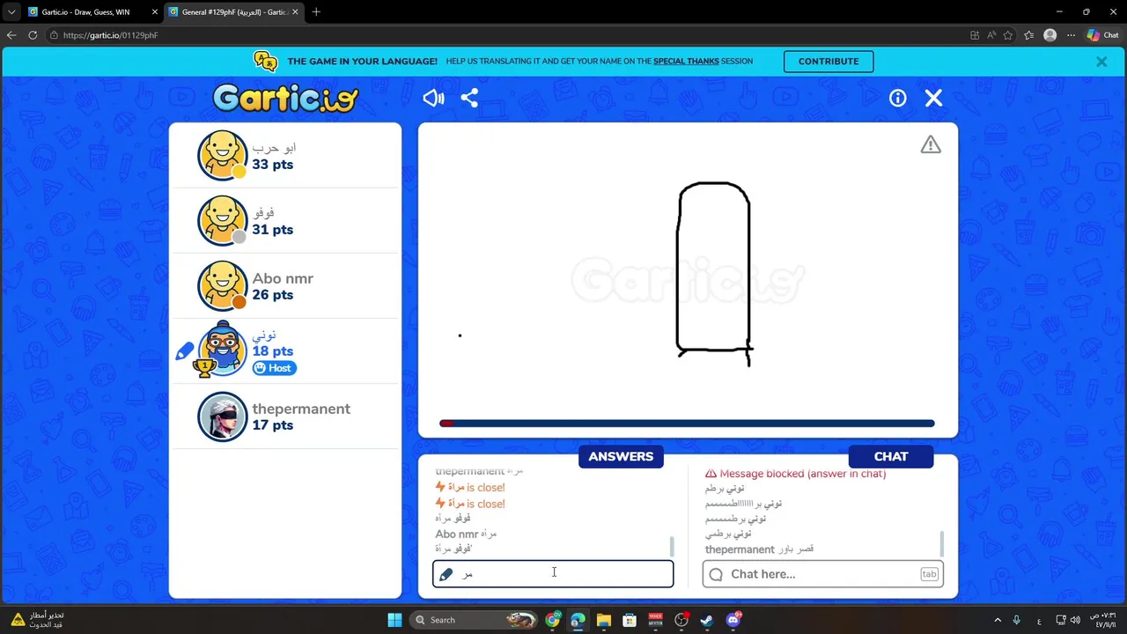
Task: Click the chat list scrollbar
Action: pyautogui.click(x=942, y=543)
